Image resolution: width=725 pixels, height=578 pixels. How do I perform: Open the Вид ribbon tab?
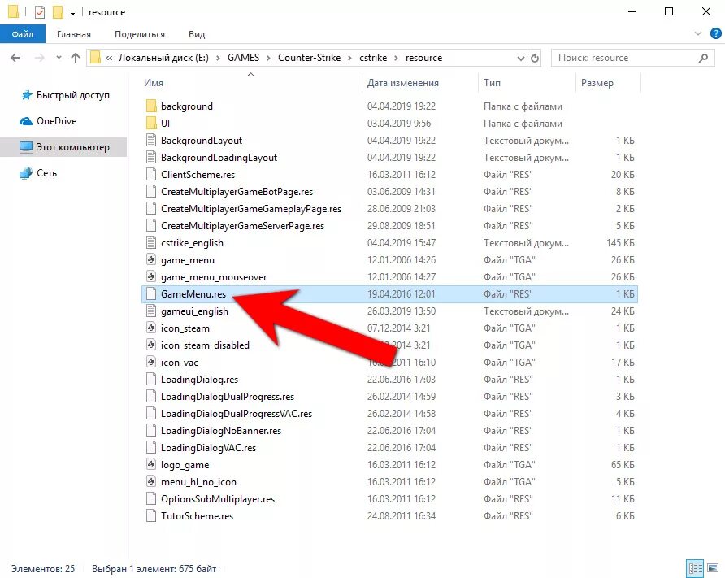(197, 34)
